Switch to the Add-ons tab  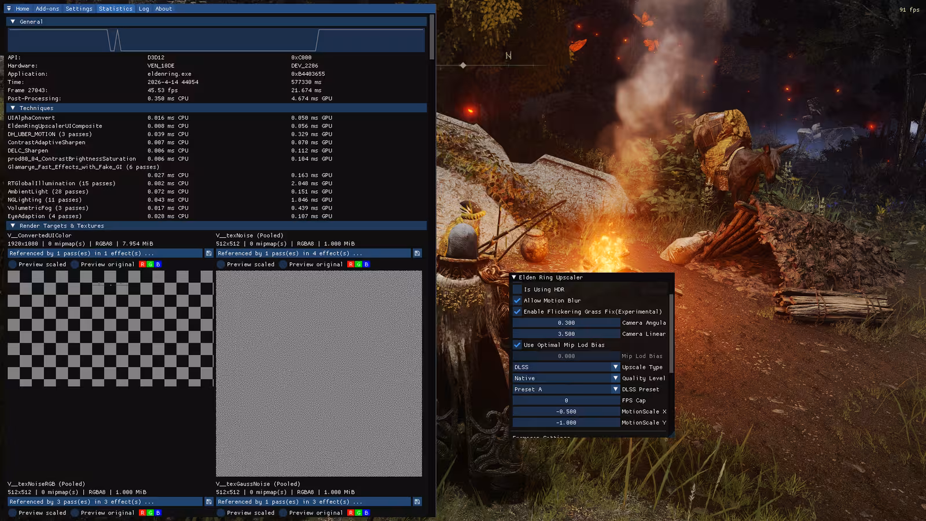click(x=47, y=9)
